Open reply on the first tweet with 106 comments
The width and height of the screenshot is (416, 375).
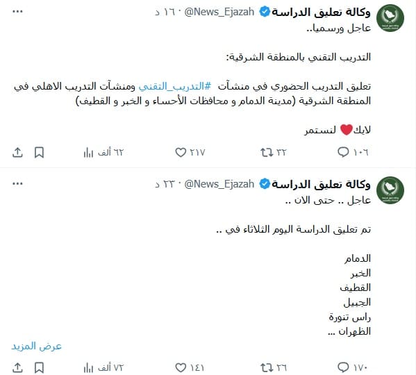coord(353,152)
